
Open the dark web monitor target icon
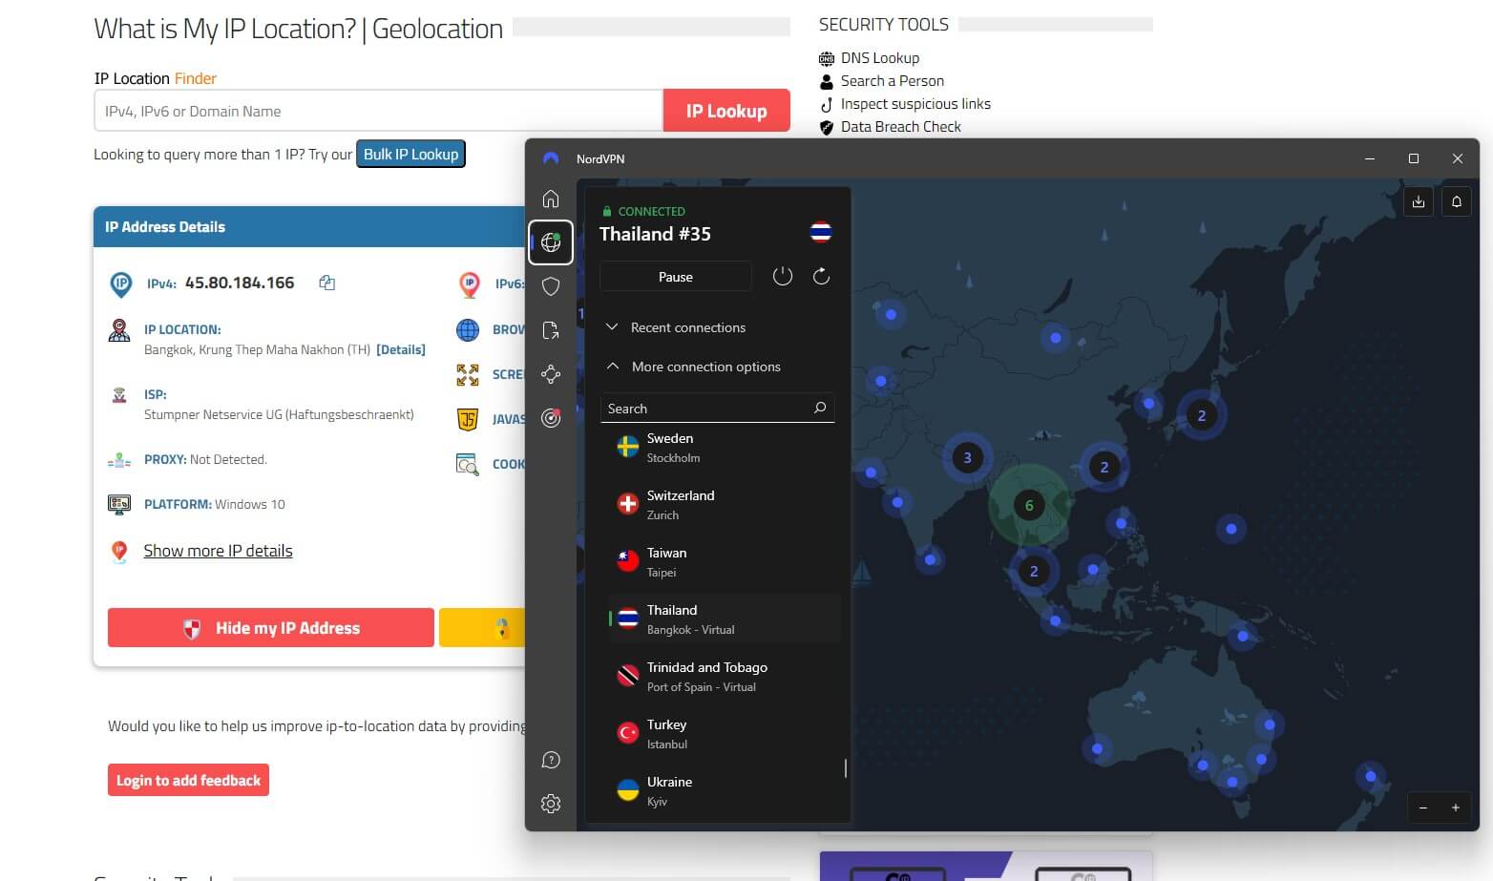click(551, 418)
